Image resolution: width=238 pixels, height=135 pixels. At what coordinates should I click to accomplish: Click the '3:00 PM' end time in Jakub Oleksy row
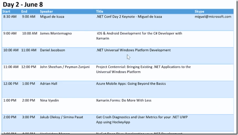point(29,117)
